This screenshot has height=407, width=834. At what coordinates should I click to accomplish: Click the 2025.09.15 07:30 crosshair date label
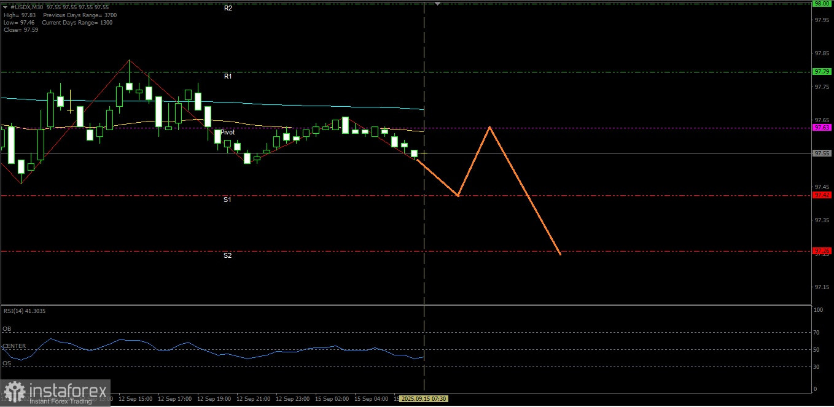(x=424, y=399)
